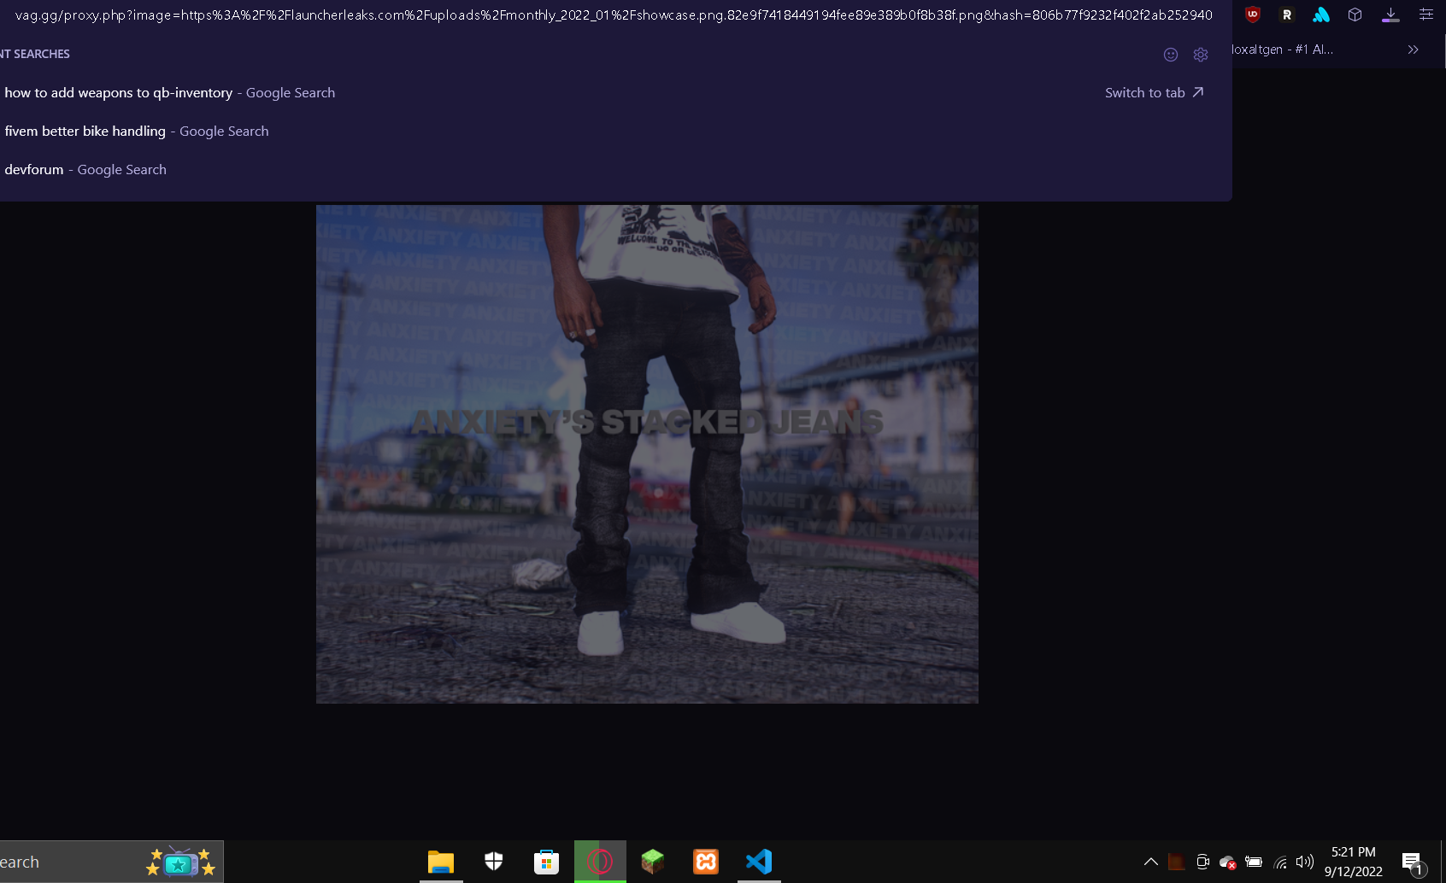This screenshot has height=883, width=1446.
Task: Open the 'loxaltgen - #1 Al...' bookmark
Action: point(1282,50)
